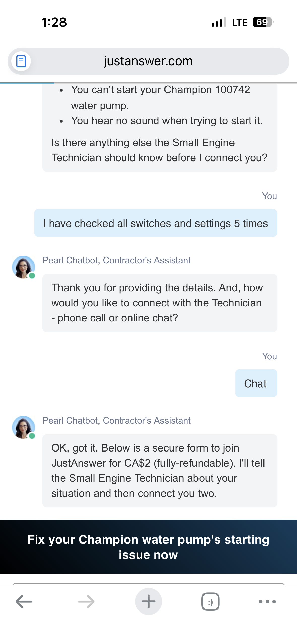The image size is (297, 644).
Task: Tap Pearl avatar beside the secure form message
Action: [x=23, y=427]
